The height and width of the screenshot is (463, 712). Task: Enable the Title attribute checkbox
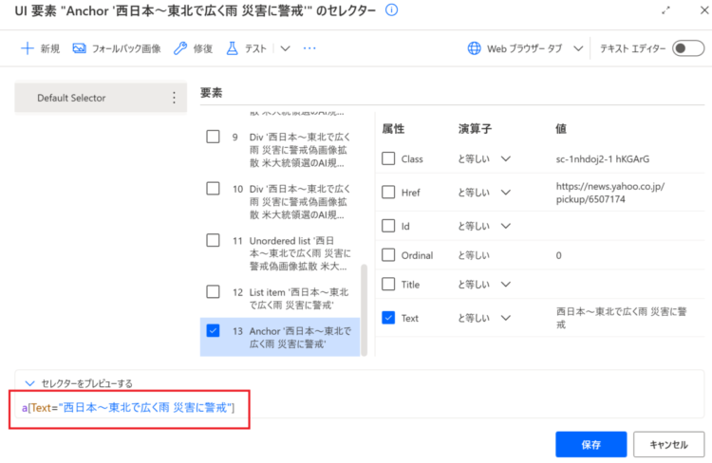(x=388, y=284)
